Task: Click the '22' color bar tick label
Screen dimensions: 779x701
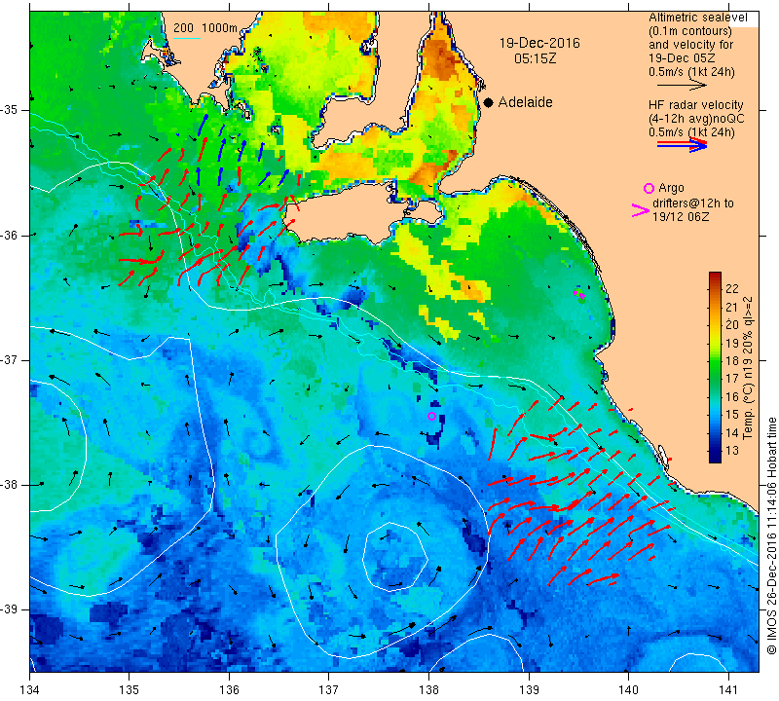Action: pos(732,289)
